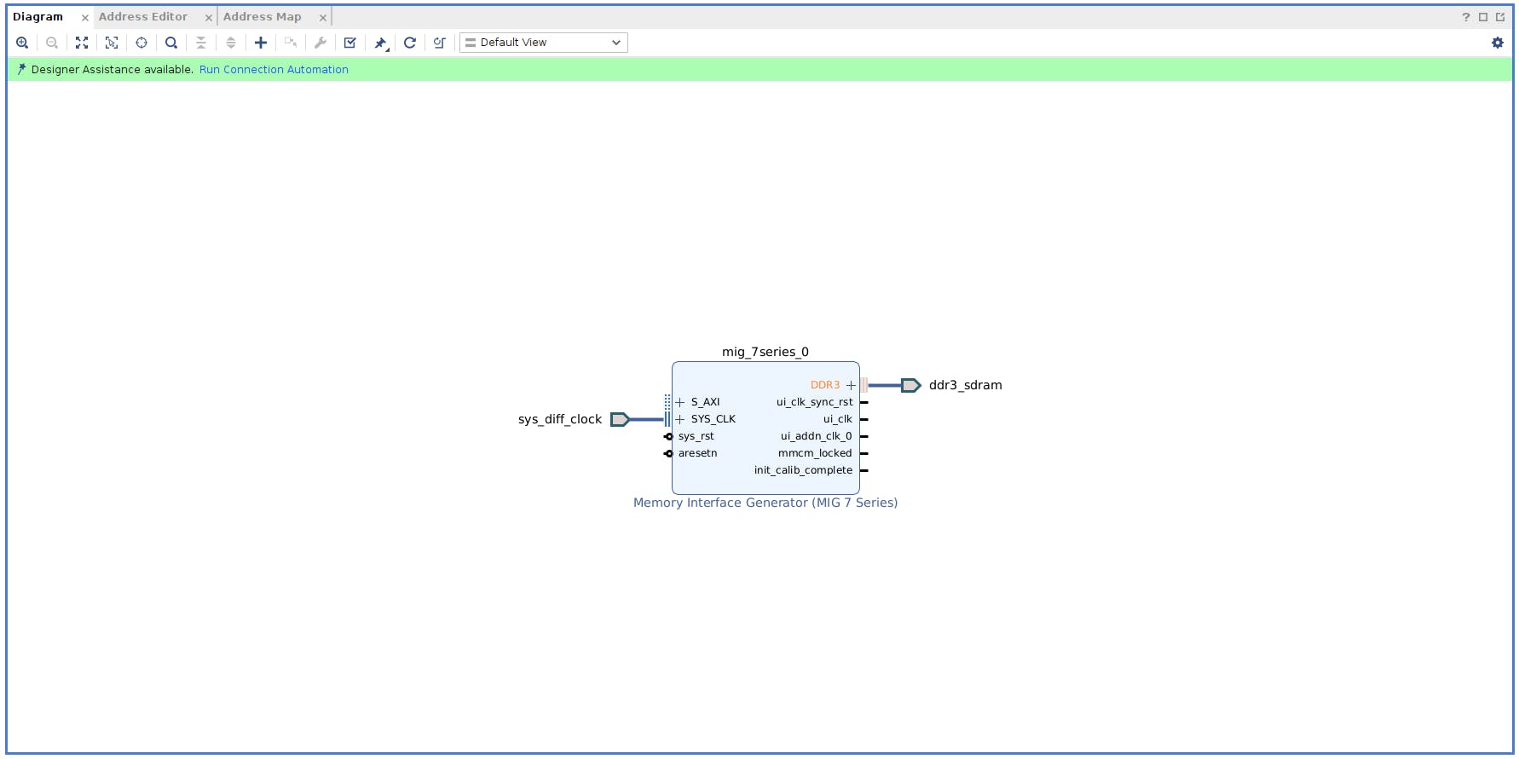The height and width of the screenshot is (759, 1519).
Task: Expand the S_AXI interface plus
Action: tap(680, 402)
